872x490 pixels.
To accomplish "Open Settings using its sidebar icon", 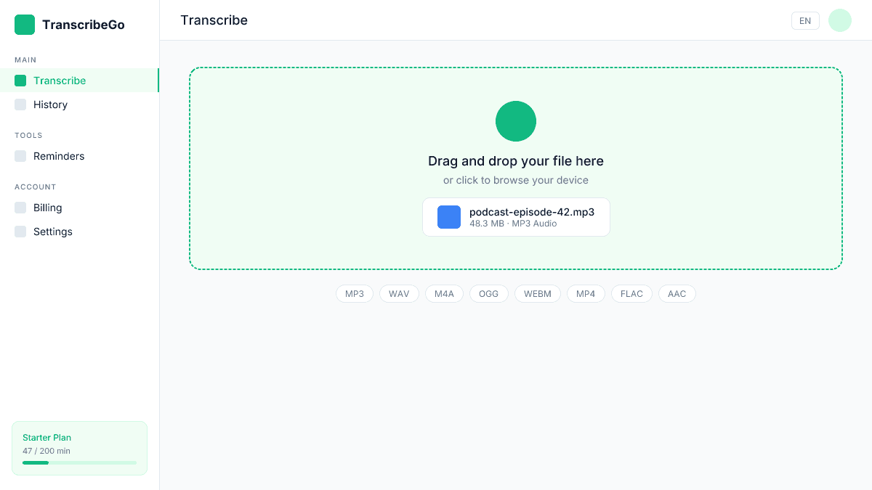I will click(x=20, y=232).
